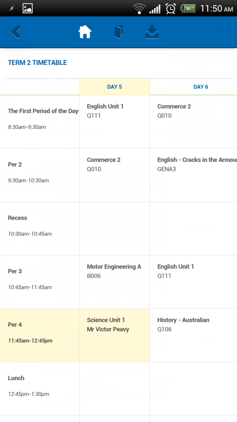
Task: Open English Unit 1 Q111 on Day 5
Action: pos(115,122)
